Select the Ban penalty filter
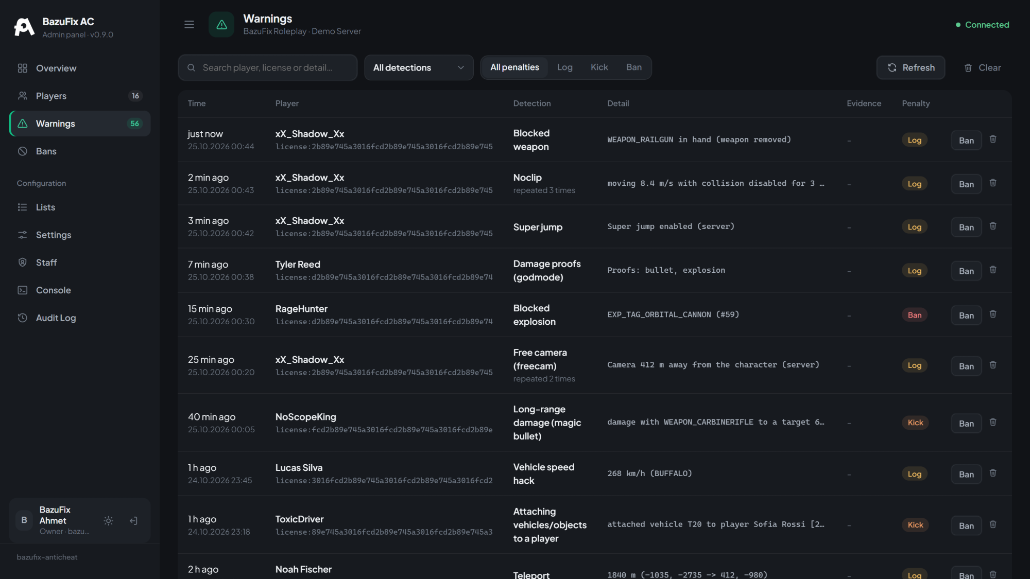This screenshot has height=579, width=1030. coord(633,67)
